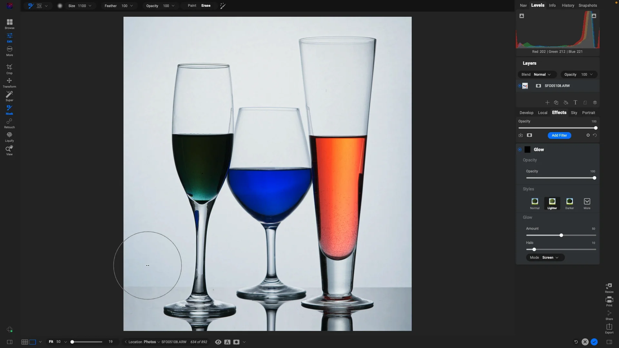
Task: Switch to the Nav tab
Action: click(523, 5)
